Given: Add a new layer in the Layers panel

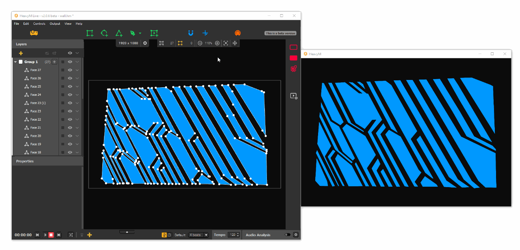Looking at the screenshot, I should click(x=21, y=53).
